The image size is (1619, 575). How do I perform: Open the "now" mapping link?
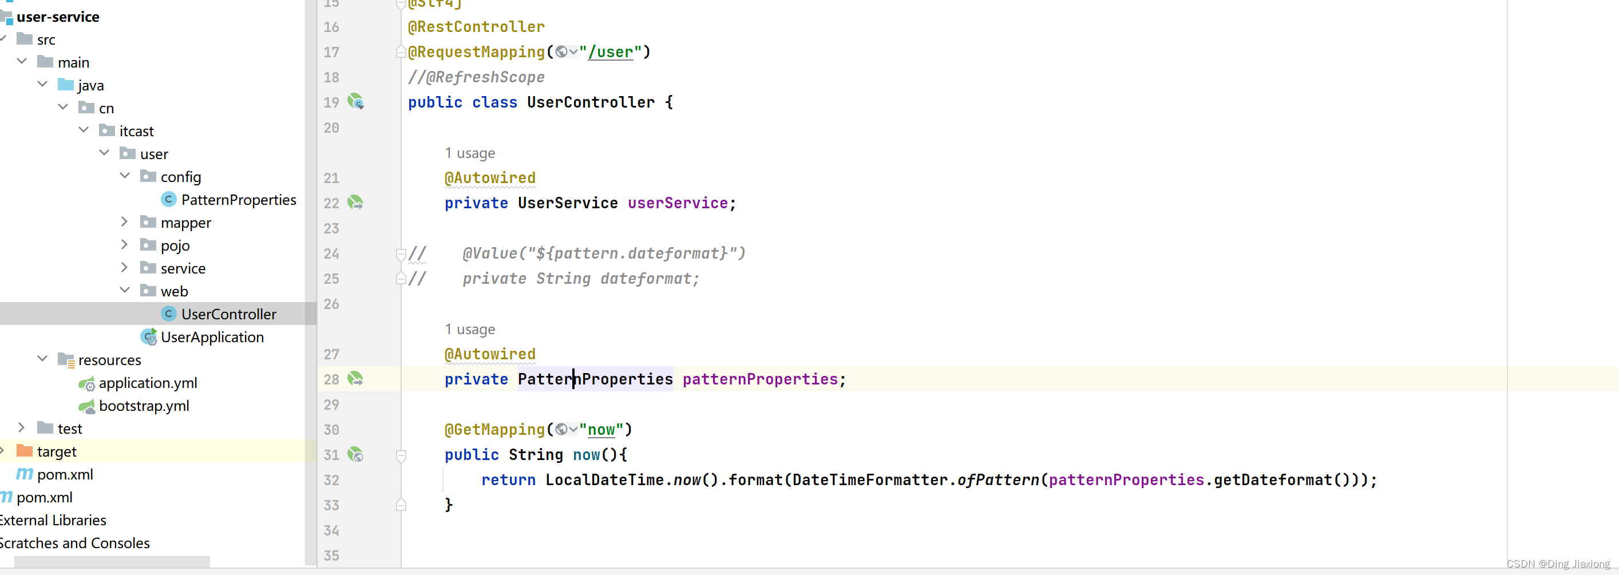point(601,429)
